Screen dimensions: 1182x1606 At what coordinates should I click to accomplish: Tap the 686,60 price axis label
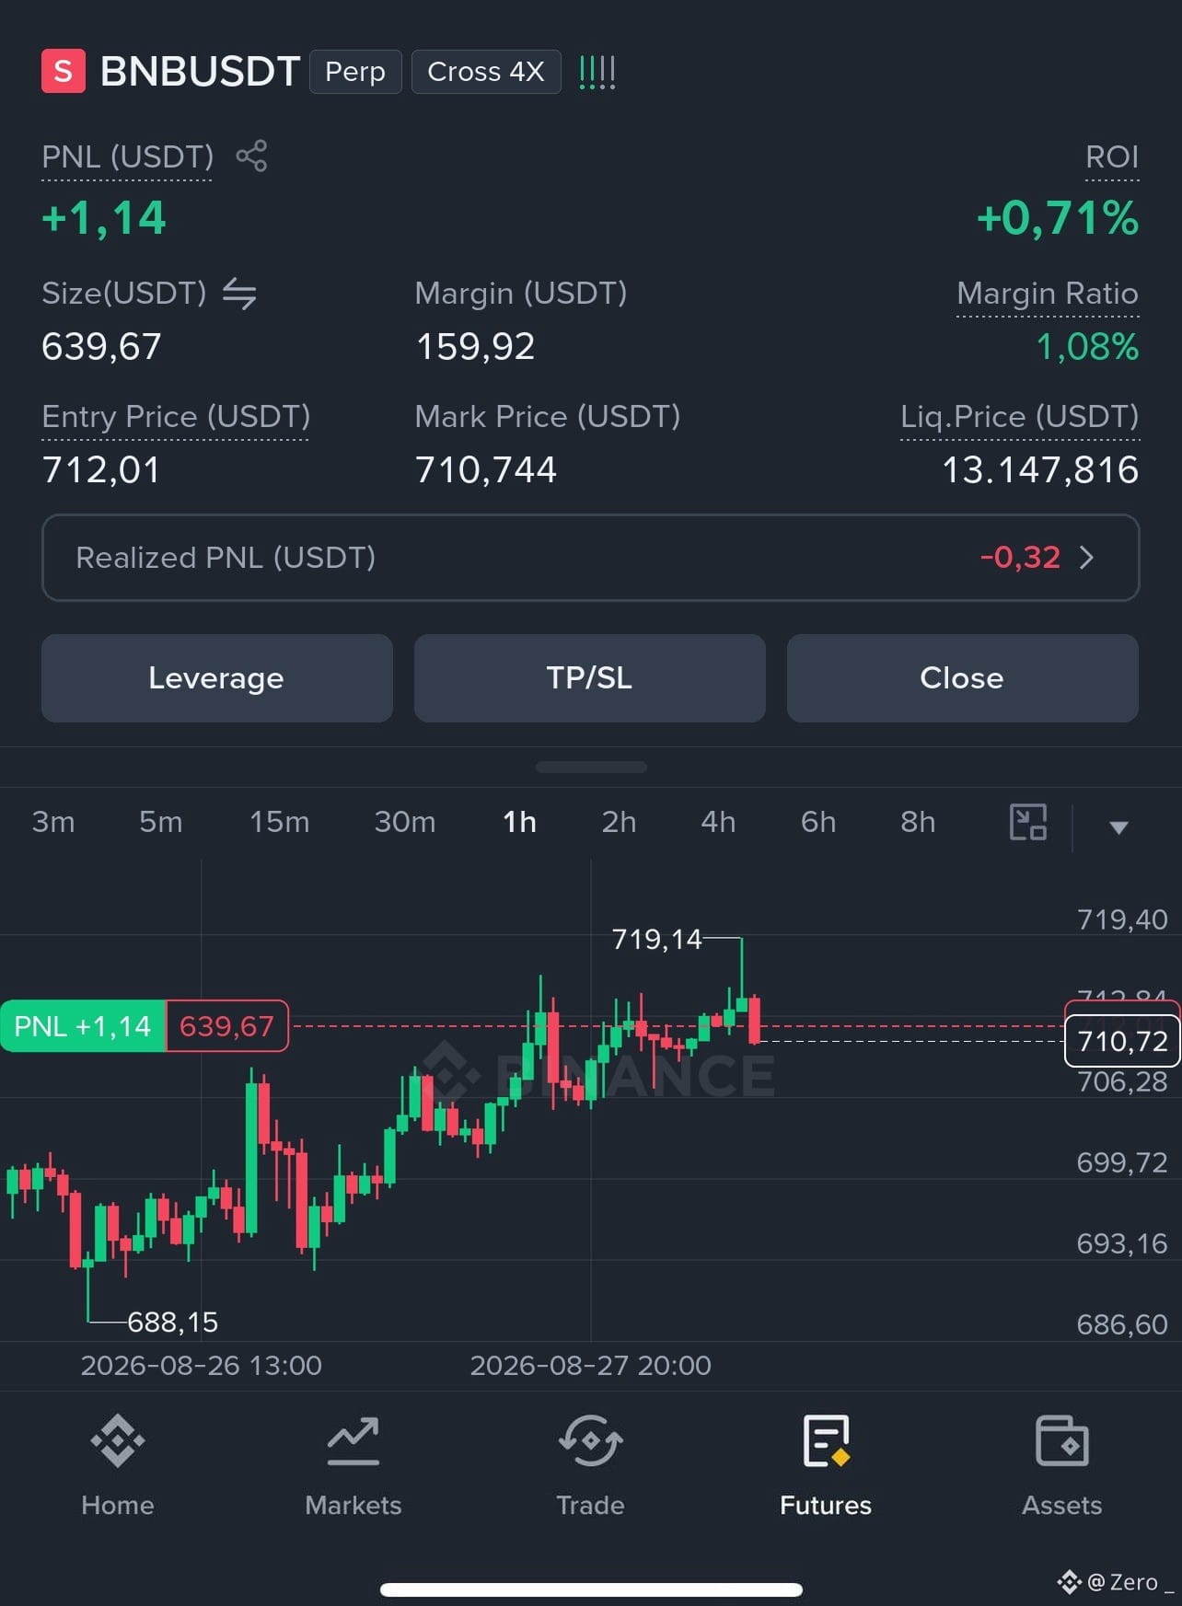pyautogui.click(x=1122, y=1324)
